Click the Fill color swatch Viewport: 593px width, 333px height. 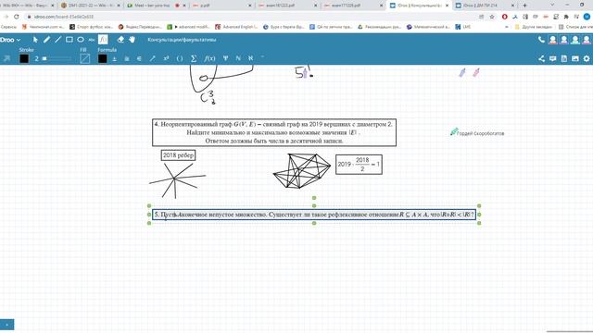tap(84, 58)
